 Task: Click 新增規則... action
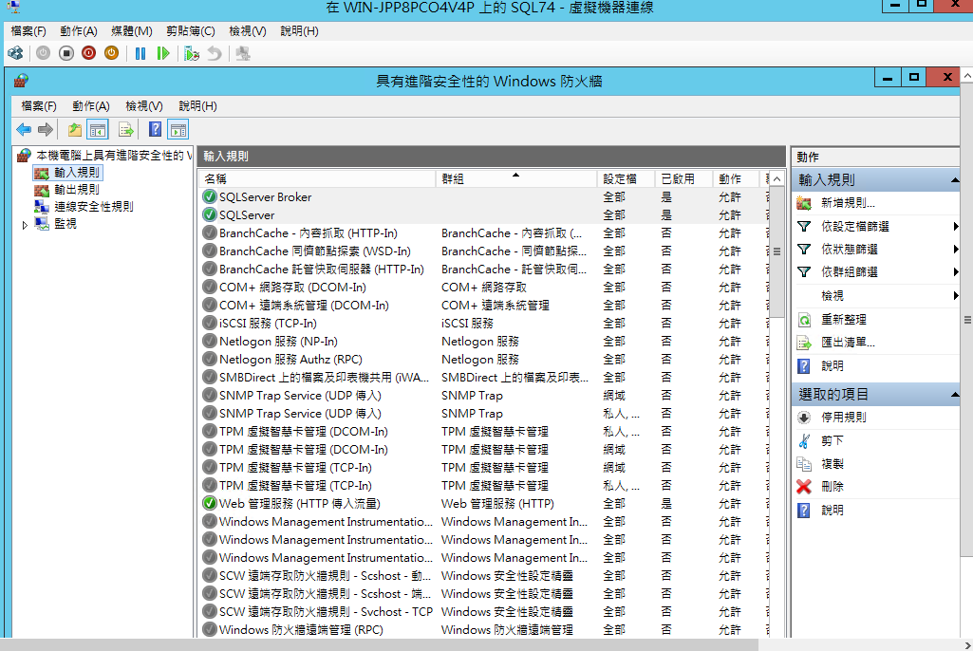point(848,203)
